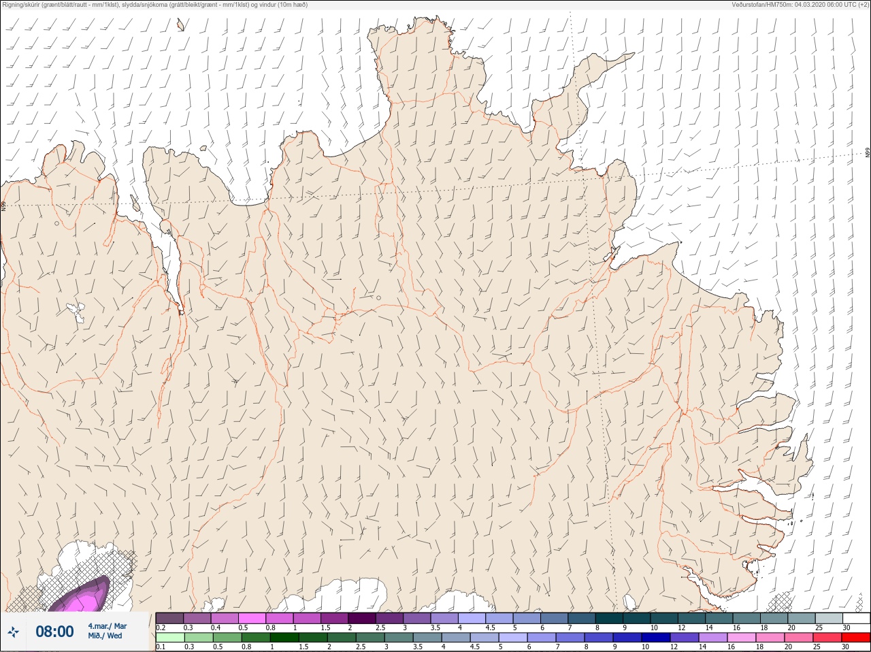Click the 'Rigning/skúrir' map title text
Image resolution: width=871 pixels, height=652 pixels.
click(x=154, y=5)
